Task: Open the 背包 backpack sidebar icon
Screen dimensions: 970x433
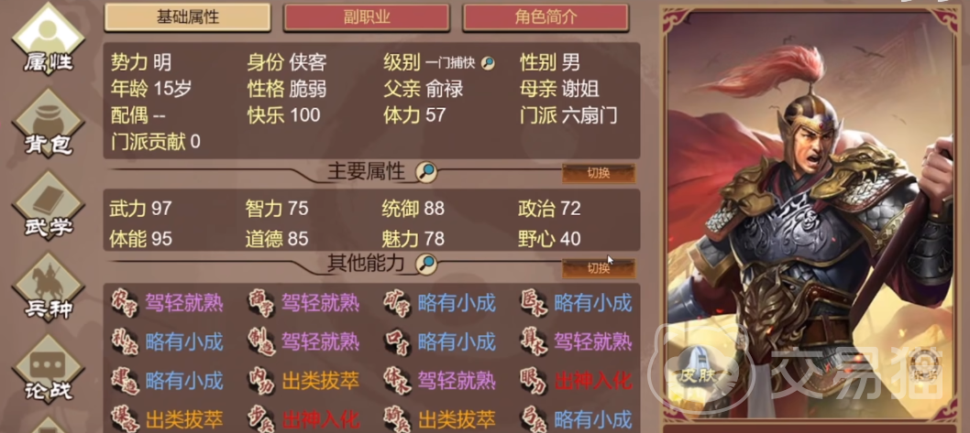Action: (49, 122)
